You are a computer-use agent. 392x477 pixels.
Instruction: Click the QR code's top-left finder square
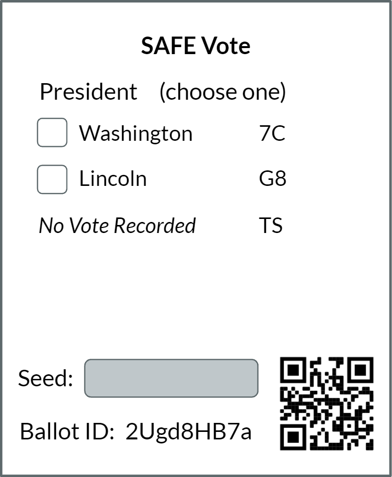[292, 370]
